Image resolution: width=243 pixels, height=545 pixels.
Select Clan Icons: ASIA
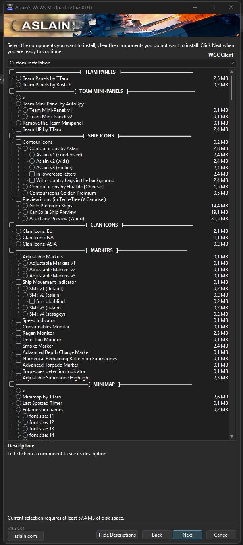(x=18, y=244)
